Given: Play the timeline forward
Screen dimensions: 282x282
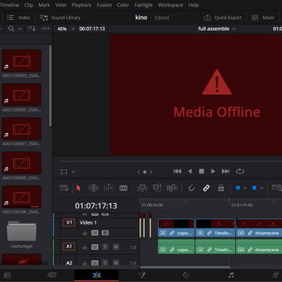Looking at the screenshot, I should 213,171.
